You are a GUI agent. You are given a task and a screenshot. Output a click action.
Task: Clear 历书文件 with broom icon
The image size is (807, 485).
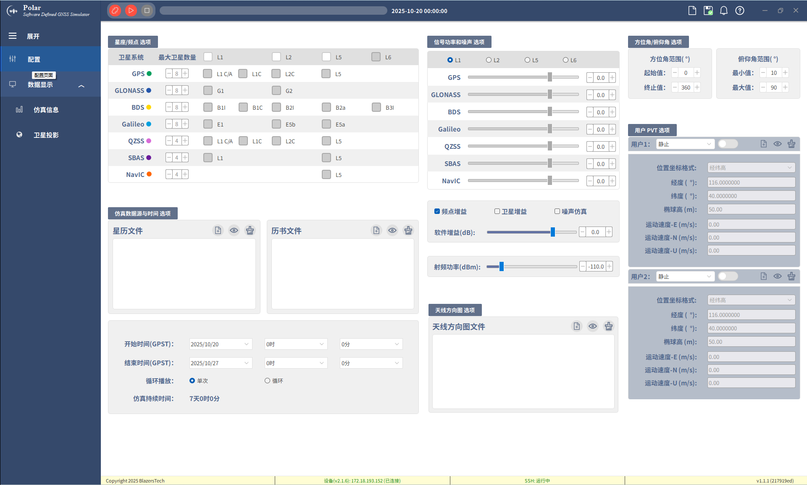coord(408,230)
